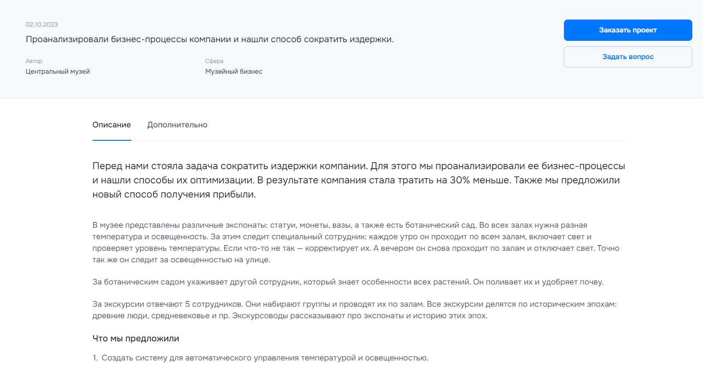The height and width of the screenshot is (368, 703).
Task: Click the "Что мы предложили" heading
Action: pos(136,338)
